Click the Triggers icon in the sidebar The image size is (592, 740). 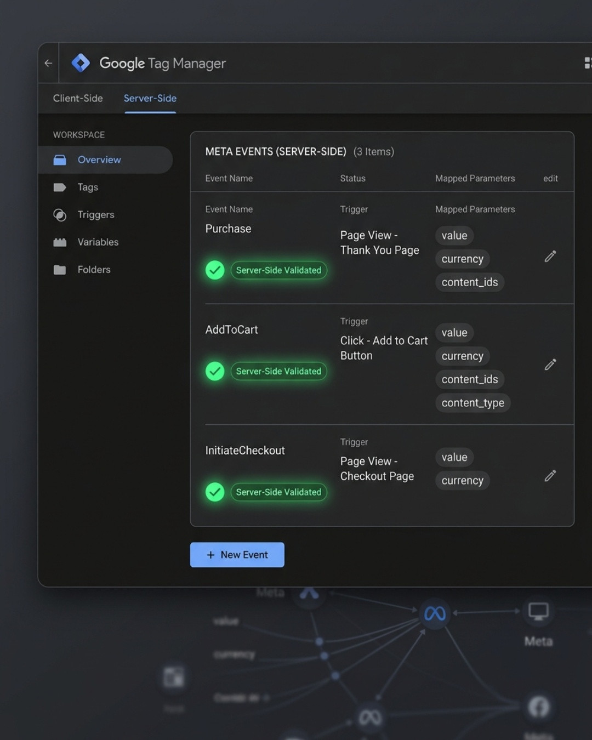tap(60, 215)
